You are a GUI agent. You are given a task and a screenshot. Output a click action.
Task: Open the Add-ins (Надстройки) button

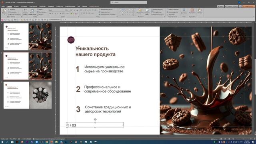(x=192, y=11)
